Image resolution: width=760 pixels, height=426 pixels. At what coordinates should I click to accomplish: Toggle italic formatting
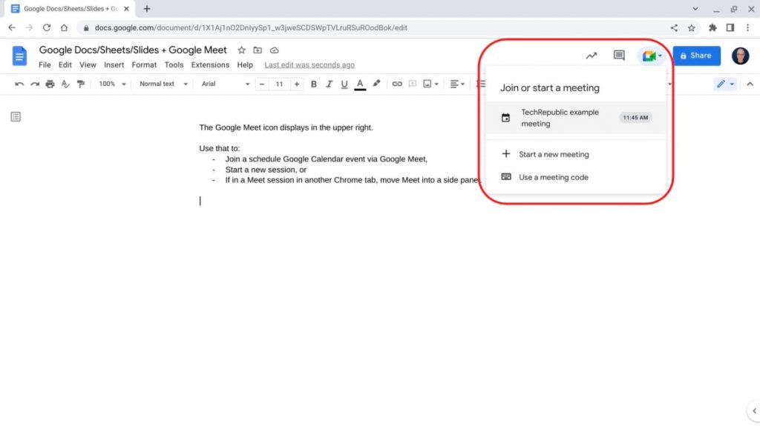329,84
